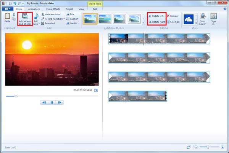Viewport: 229px width, 153px height.
Task: Show previous row of AutoMovie themes
Action: coord(143,15)
